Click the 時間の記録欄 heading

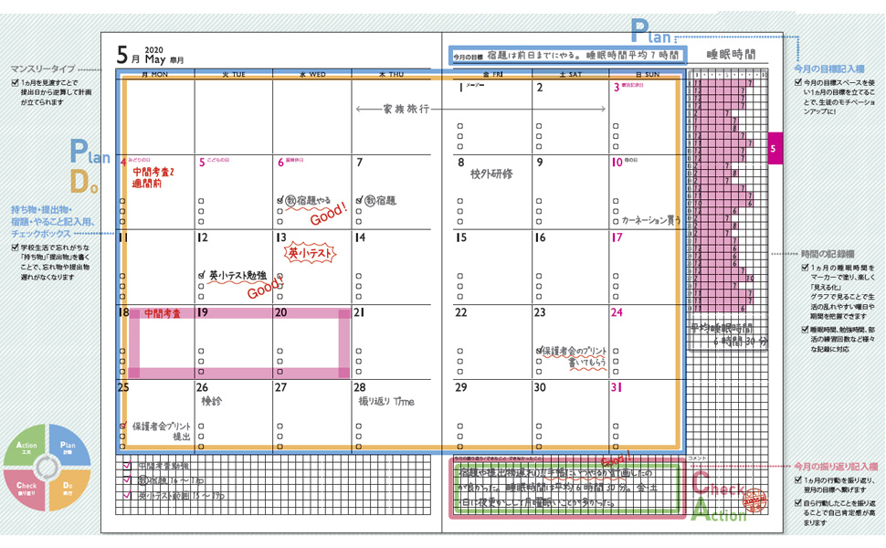coord(828,254)
